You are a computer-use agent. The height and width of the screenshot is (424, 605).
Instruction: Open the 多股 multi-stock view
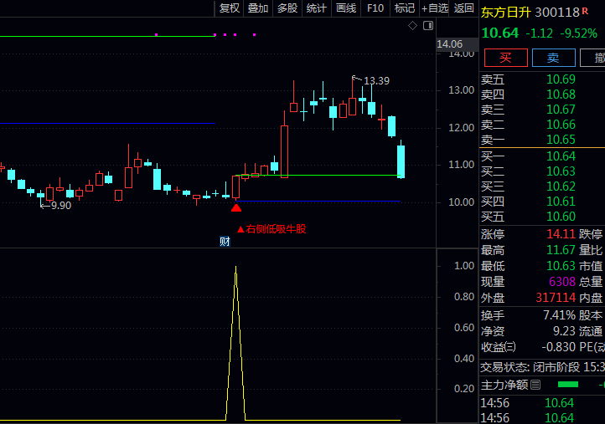(x=287, y=8)
